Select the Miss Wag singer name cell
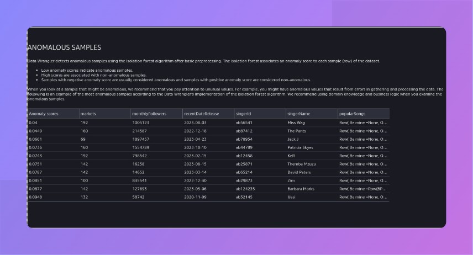This screenshot has height=255, width=473. click(296, 123)
